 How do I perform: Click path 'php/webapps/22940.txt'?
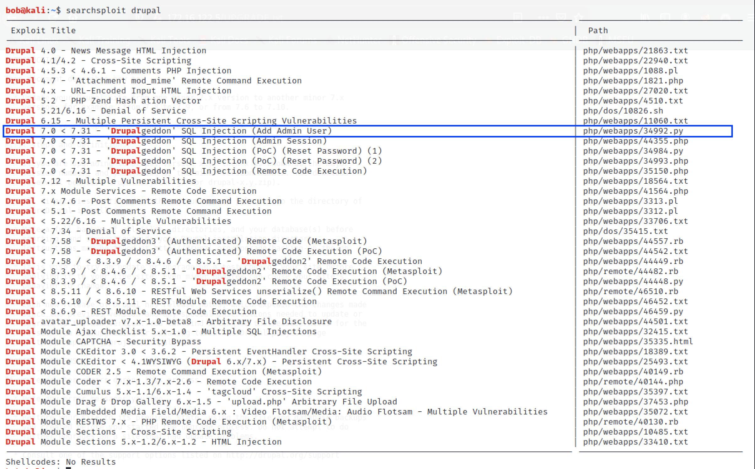click(x=635, y=61)
